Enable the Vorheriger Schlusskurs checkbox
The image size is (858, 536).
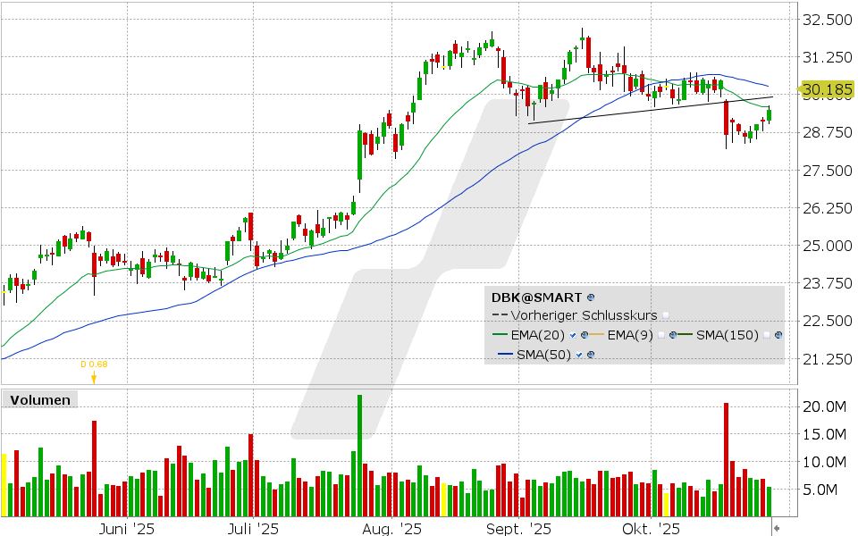pos(666,315)
